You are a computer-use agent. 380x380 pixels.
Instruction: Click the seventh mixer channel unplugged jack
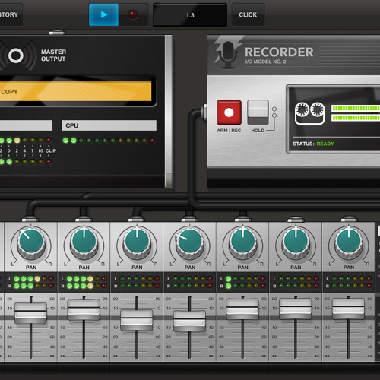[349, 219]
